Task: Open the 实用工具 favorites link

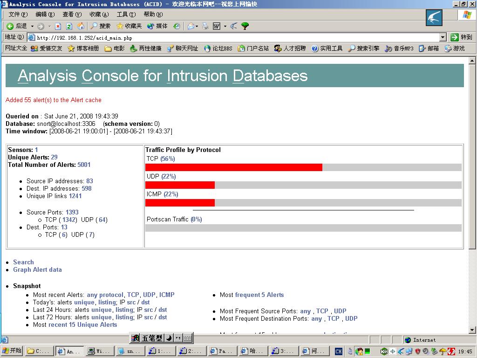Action: coord(327,48)
